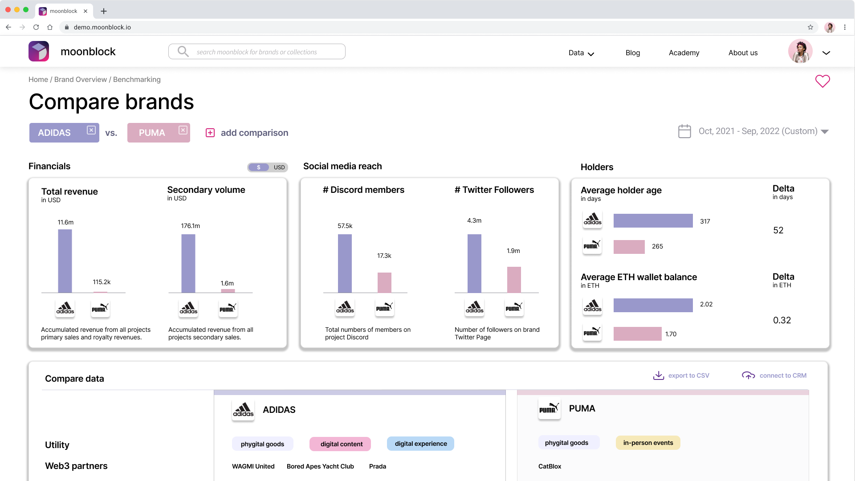Click Puma logo in Average ETH wallet balance
This screenshot has width=855, height=481.
pyautogui.click(x=592, y=332)
